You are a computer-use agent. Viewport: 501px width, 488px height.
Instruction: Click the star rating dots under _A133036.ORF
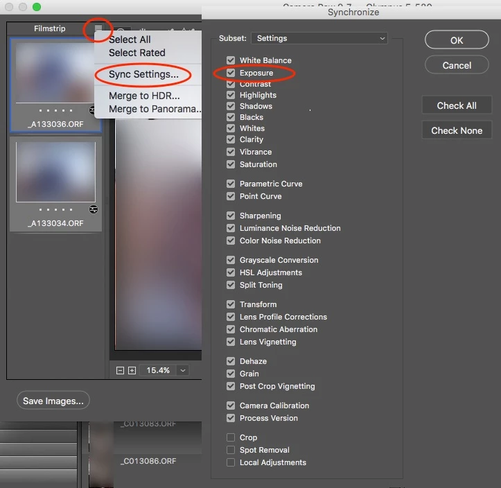[x=55, y=111]
